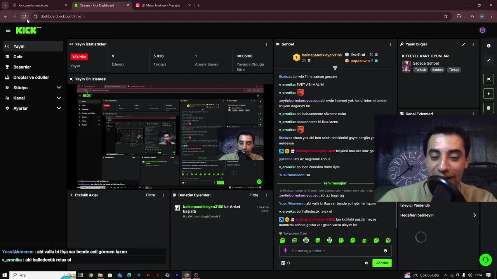Click the green support chat bubble
This screenshot has height=279, width=497.
click(485, 260)
